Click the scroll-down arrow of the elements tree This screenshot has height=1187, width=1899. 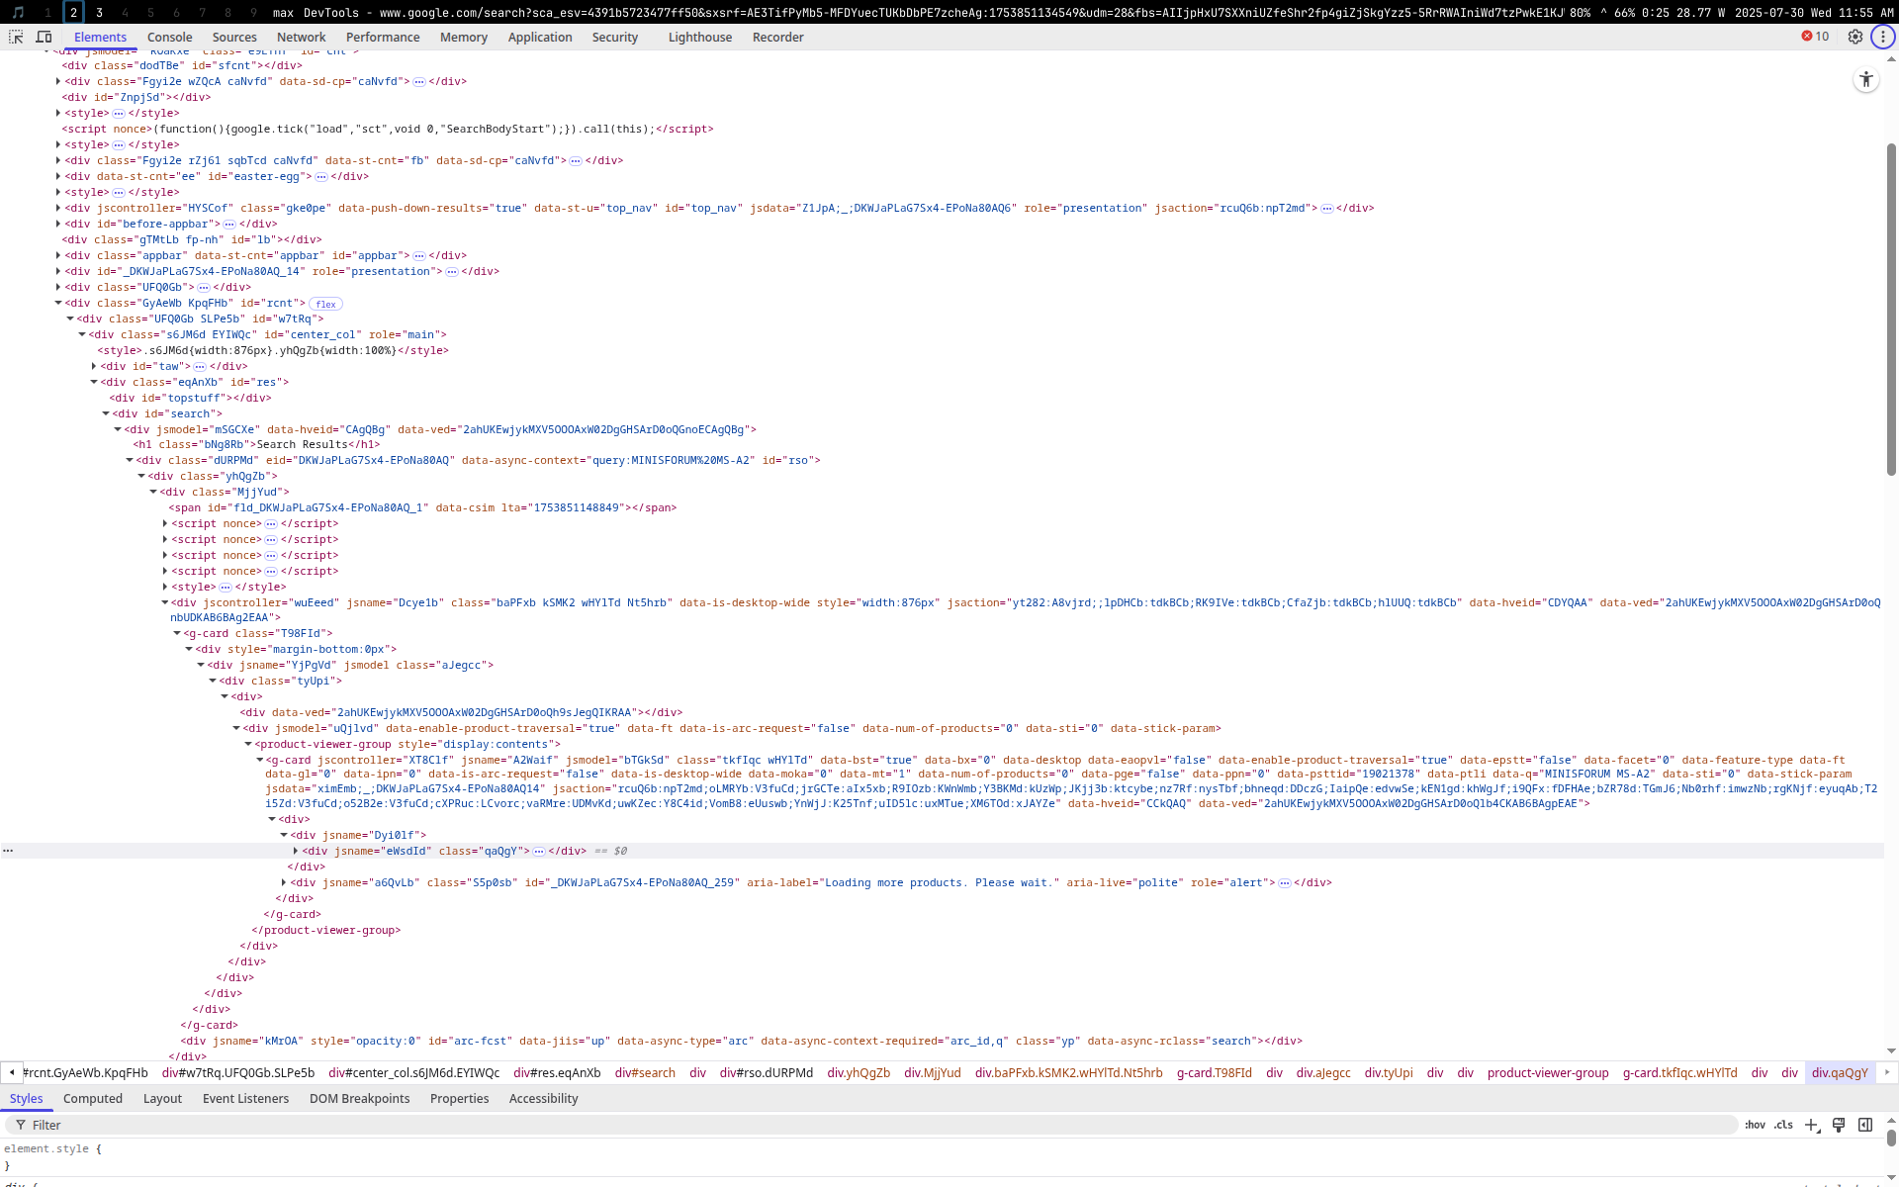tap(1891, 1051)
